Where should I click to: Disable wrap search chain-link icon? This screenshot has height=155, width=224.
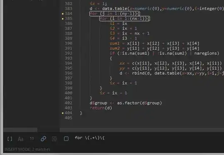click(x=43, y=138)
